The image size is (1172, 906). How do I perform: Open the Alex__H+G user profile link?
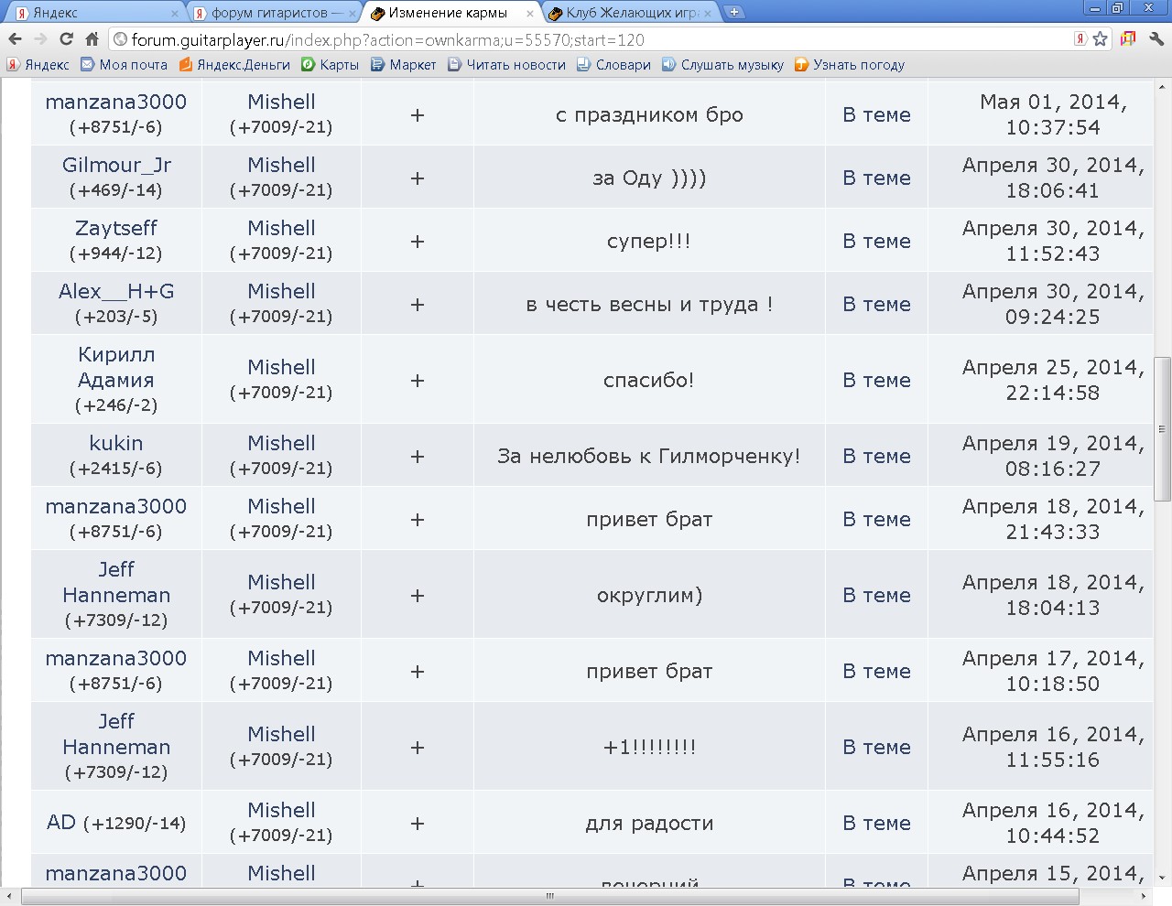[x=116, y=291]
